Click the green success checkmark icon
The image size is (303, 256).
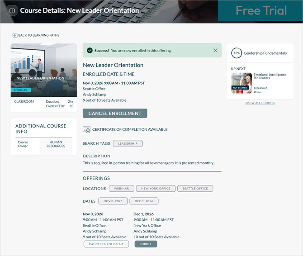pos(90,50)
